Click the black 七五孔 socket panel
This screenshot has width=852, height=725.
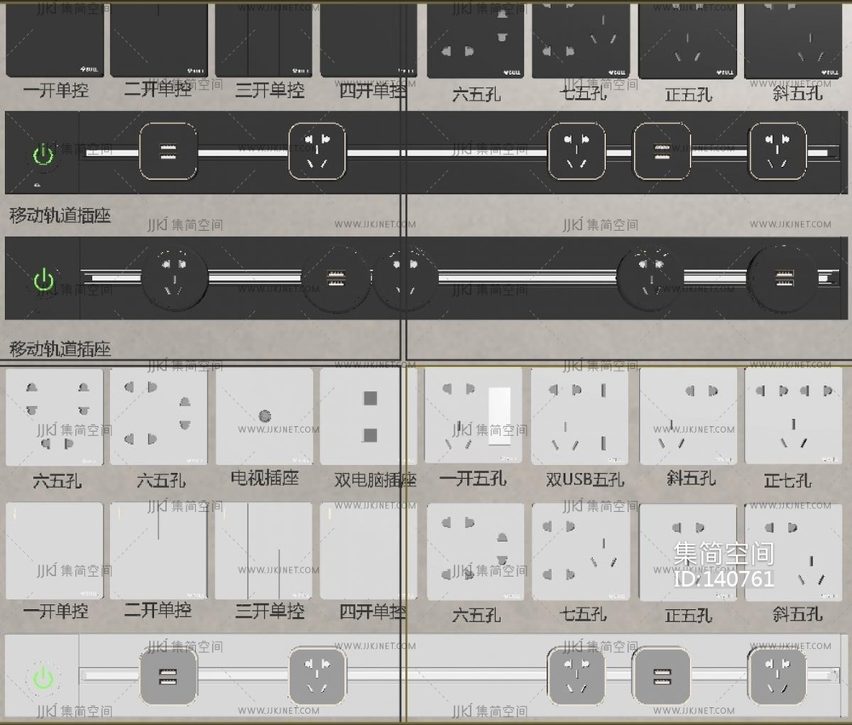[x=580, y=40]
